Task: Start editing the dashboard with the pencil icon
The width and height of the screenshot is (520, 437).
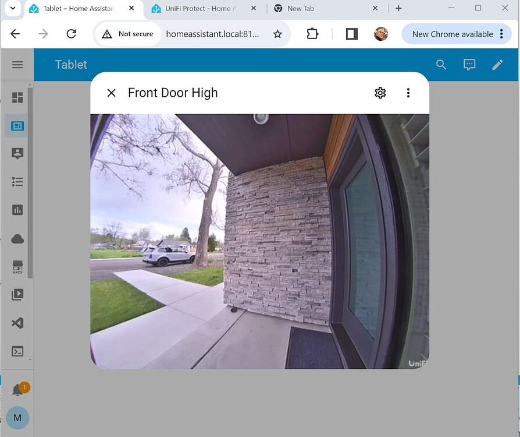Action: (498, 65)
